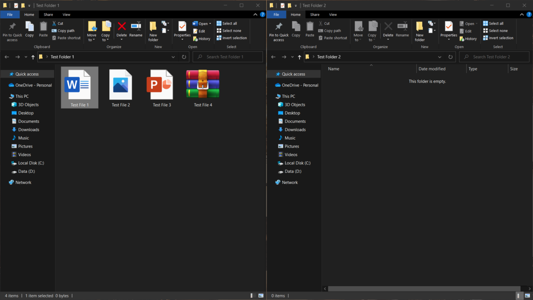The width and height of the screenshot is (533, 300).
Task: Refresh Test Folder 1 address bar
Action: point(184,57)
